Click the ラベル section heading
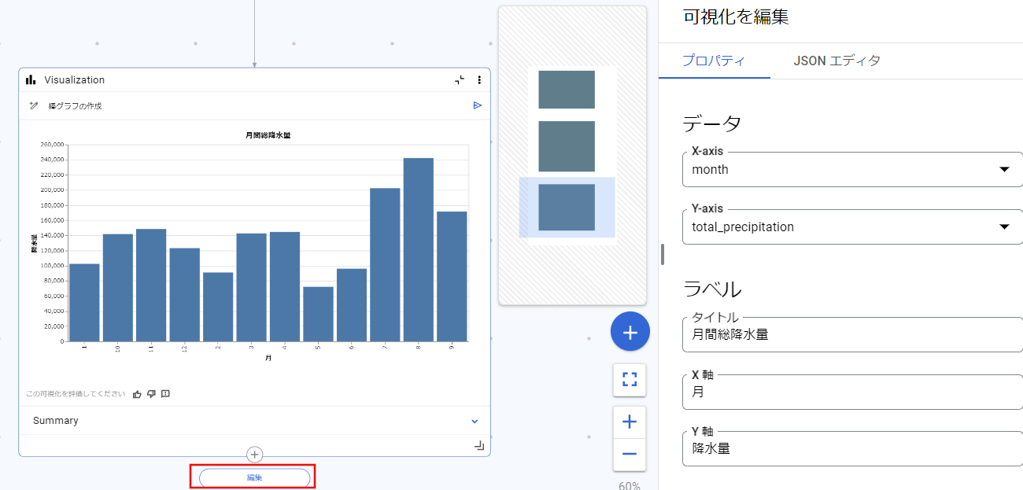This screenshot has height=490, width=1023. pyautogui.click(x=711, y=289)
